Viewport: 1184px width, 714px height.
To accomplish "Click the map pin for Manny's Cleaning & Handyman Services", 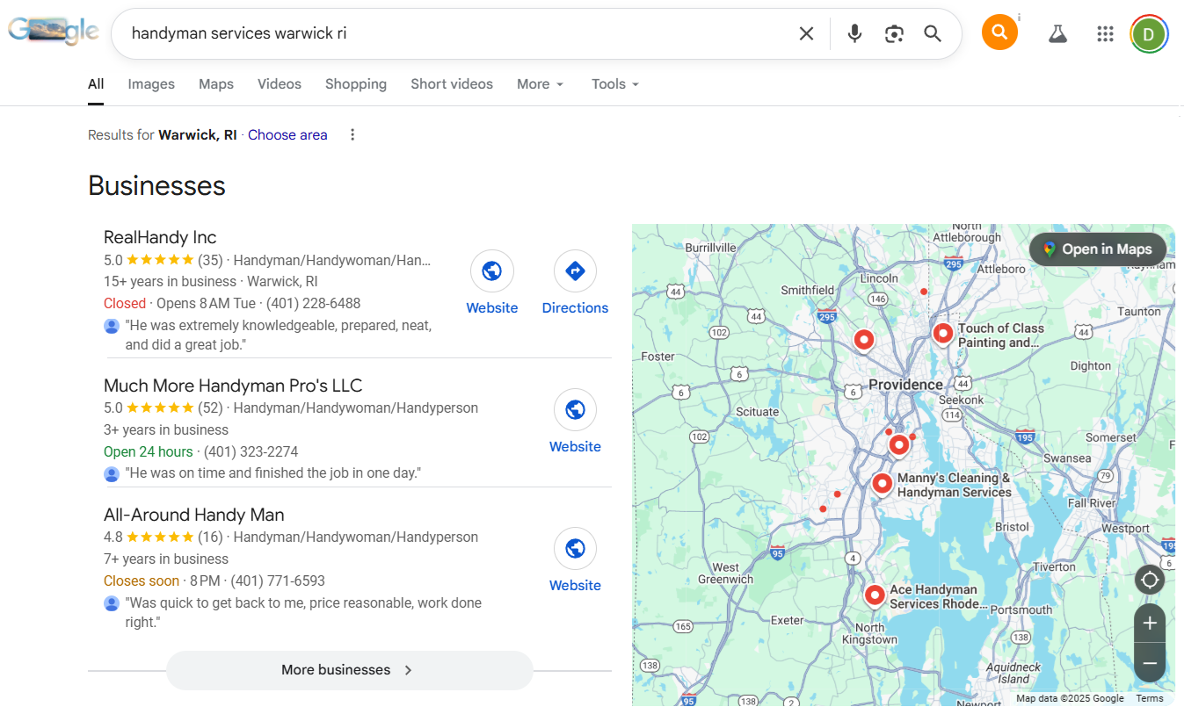I will 882,482.
